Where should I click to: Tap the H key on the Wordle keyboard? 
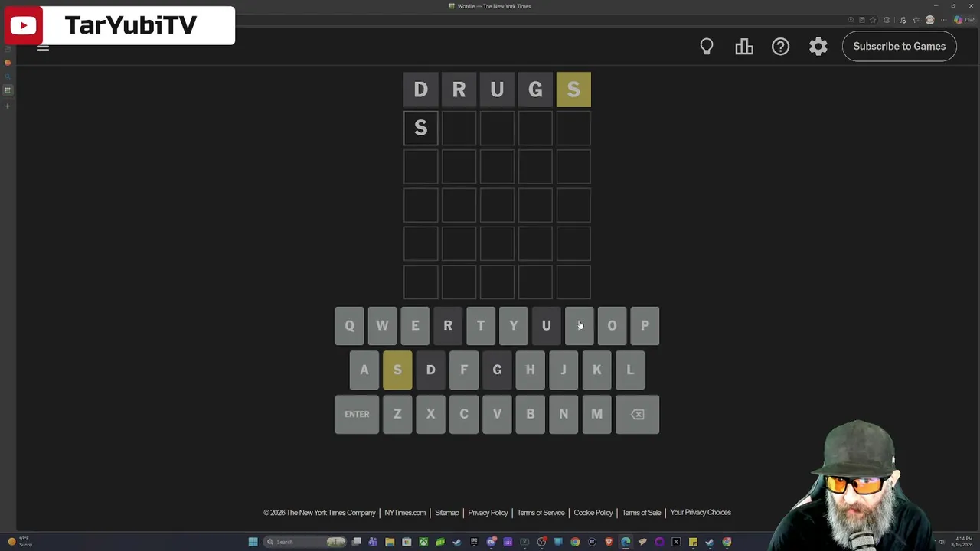click(x=530, y=370)
